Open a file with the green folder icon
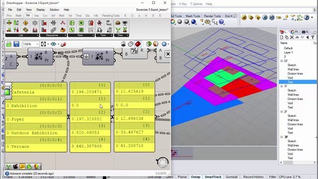The image size is (318, 179). pyautogui.click(x=9, y=44)
